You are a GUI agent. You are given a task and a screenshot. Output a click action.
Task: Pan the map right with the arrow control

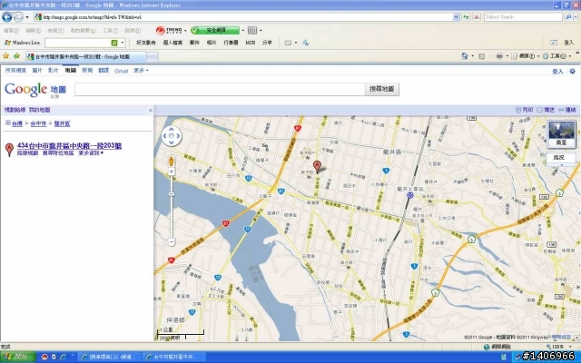(178, 136)
